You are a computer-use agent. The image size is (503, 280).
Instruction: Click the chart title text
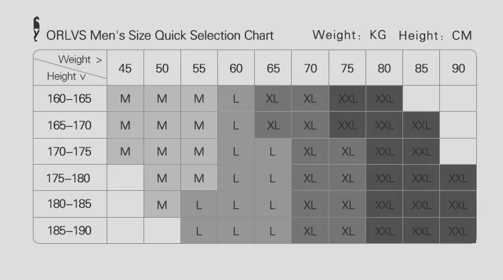click(160, 36)
